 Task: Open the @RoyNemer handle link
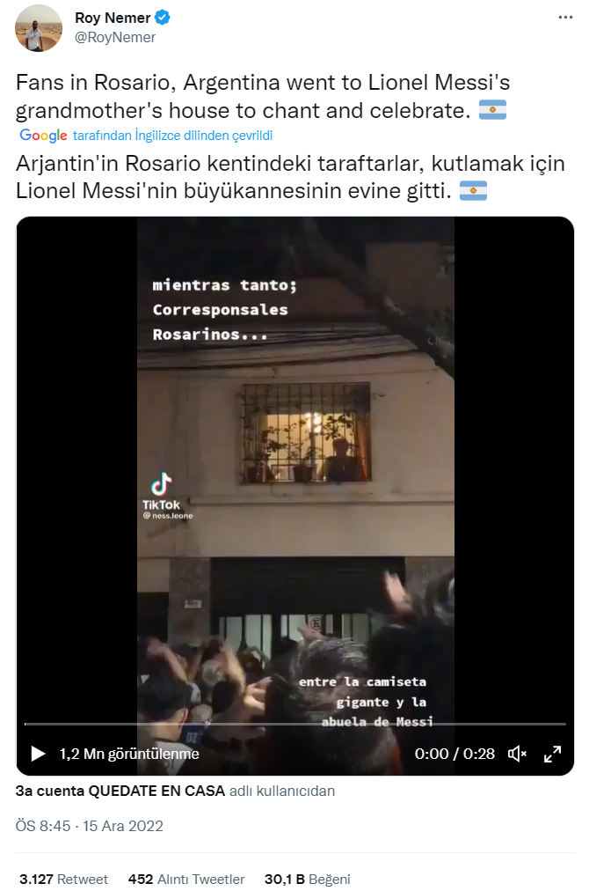click(x=115, y=38)
